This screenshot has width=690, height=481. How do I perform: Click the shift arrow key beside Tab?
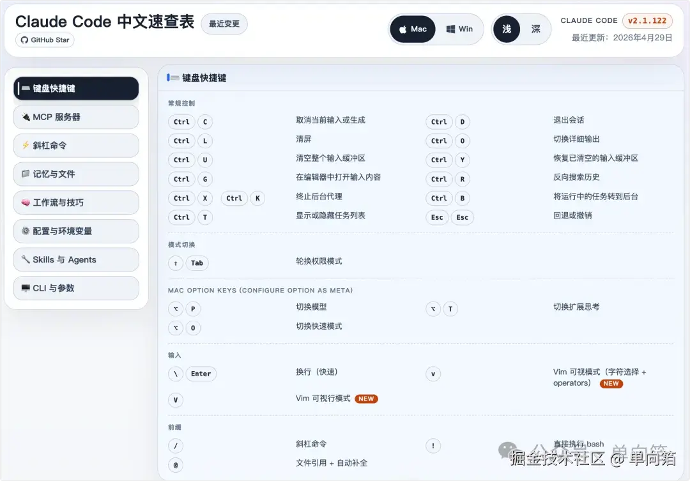[x=176, y=263]
